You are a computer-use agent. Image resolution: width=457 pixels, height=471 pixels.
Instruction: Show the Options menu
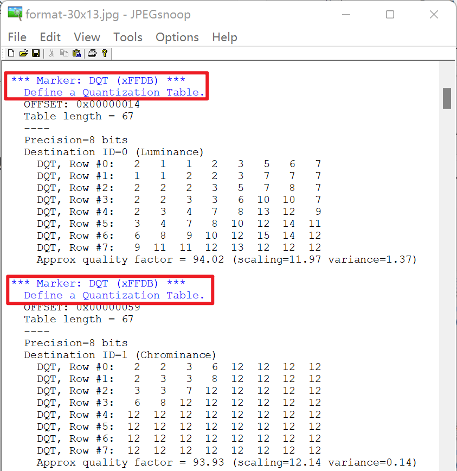pyautogui.click(x=177, y=37)
